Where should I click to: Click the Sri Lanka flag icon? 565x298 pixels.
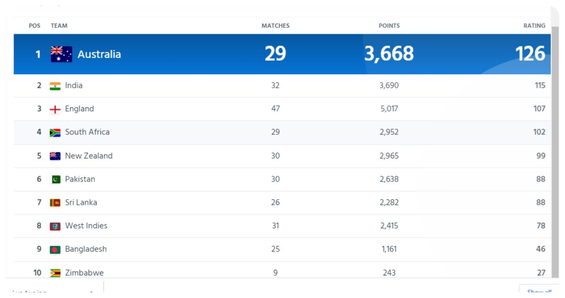pyautogui.click(x=54, y=202)
